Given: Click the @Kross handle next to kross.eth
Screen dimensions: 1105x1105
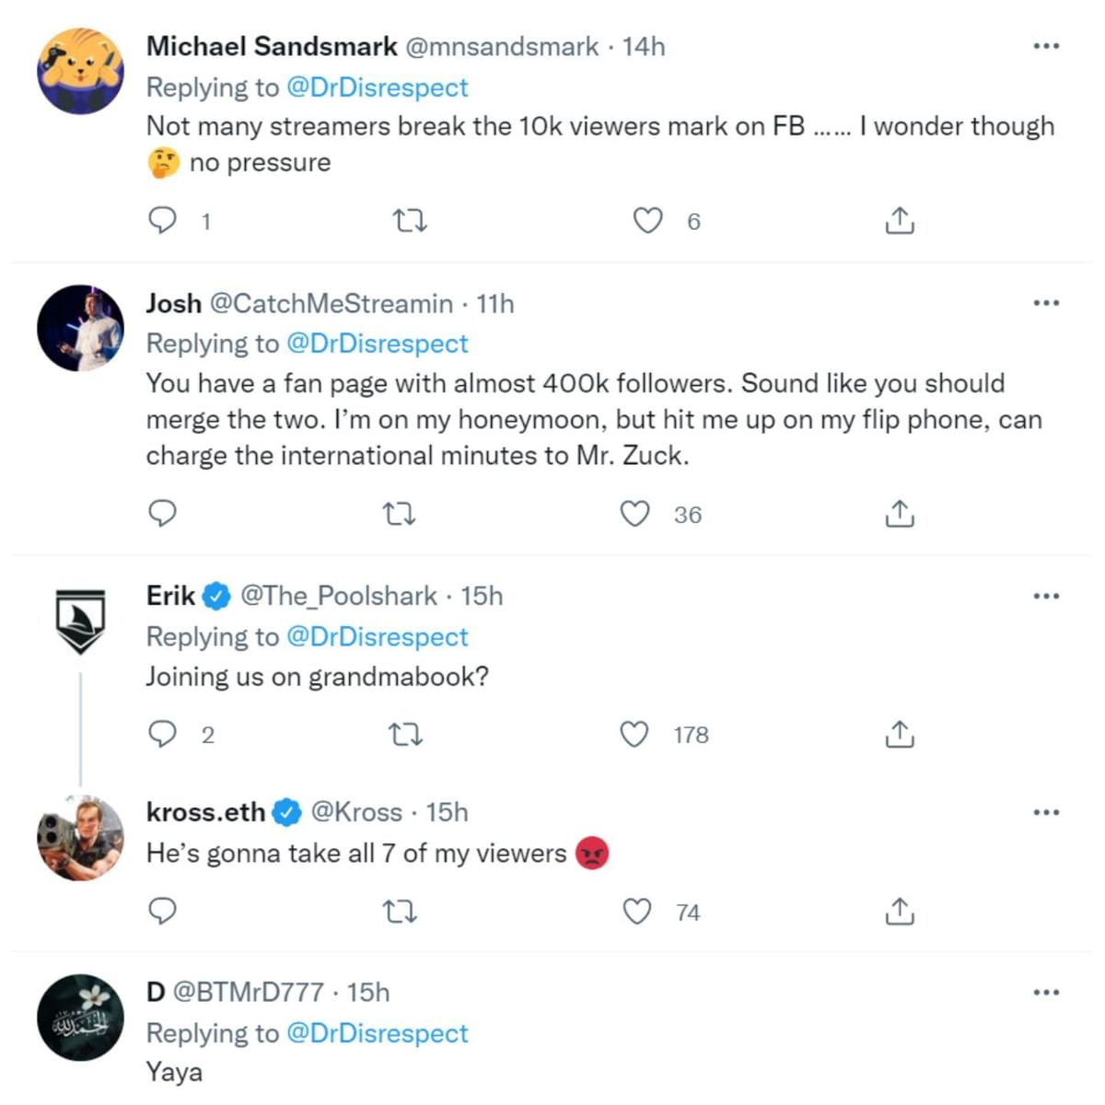Looking at the screenshot, I should (355, 812).
